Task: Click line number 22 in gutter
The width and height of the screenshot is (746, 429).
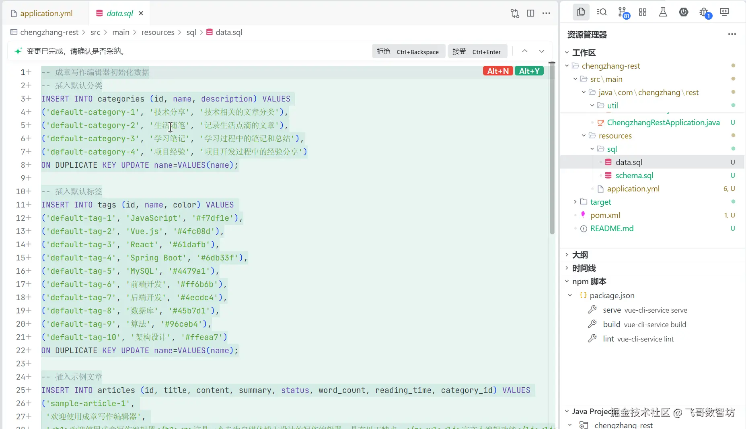Action: pos(21,350)
